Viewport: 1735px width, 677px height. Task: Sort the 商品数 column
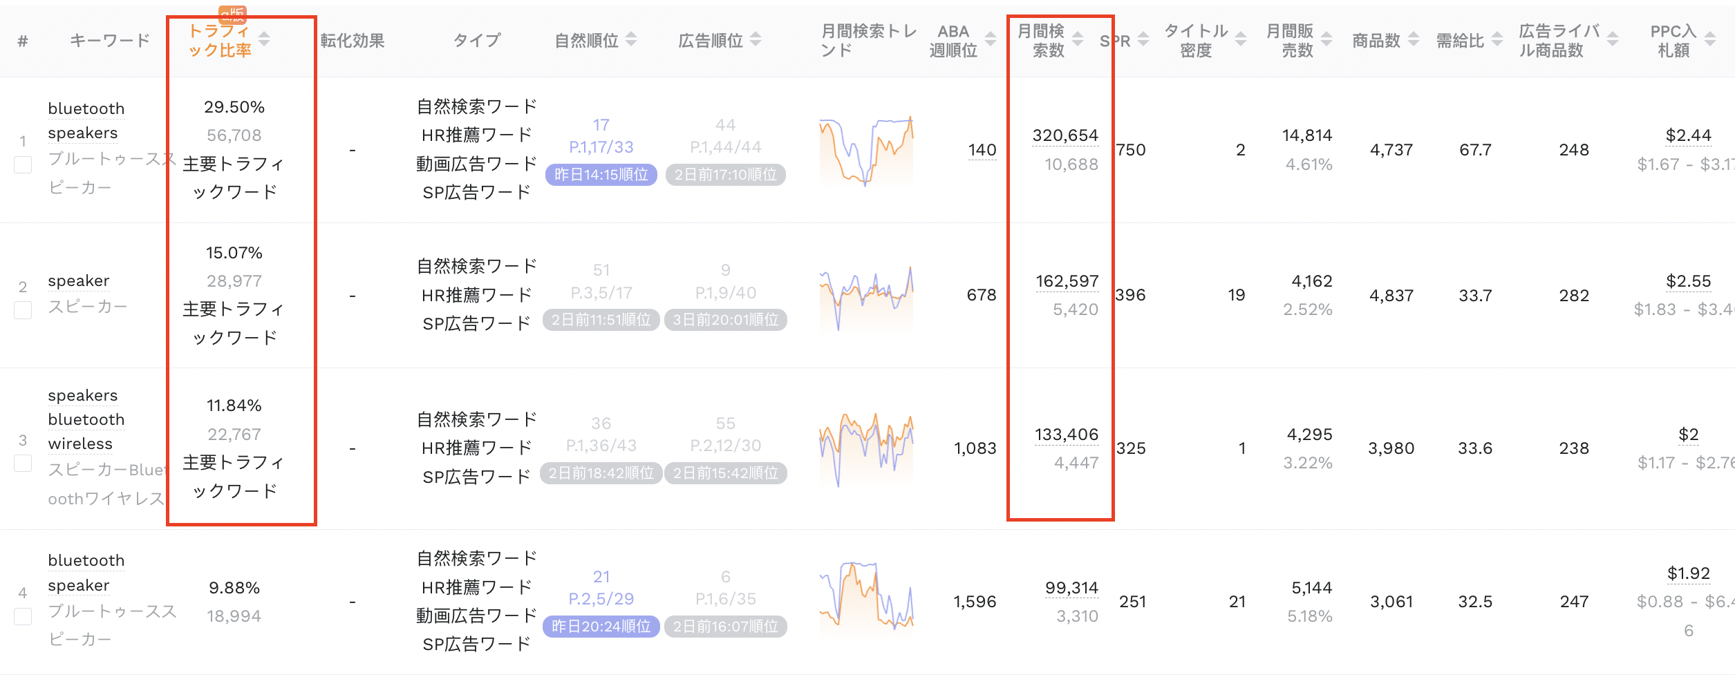pos(1414,40)
